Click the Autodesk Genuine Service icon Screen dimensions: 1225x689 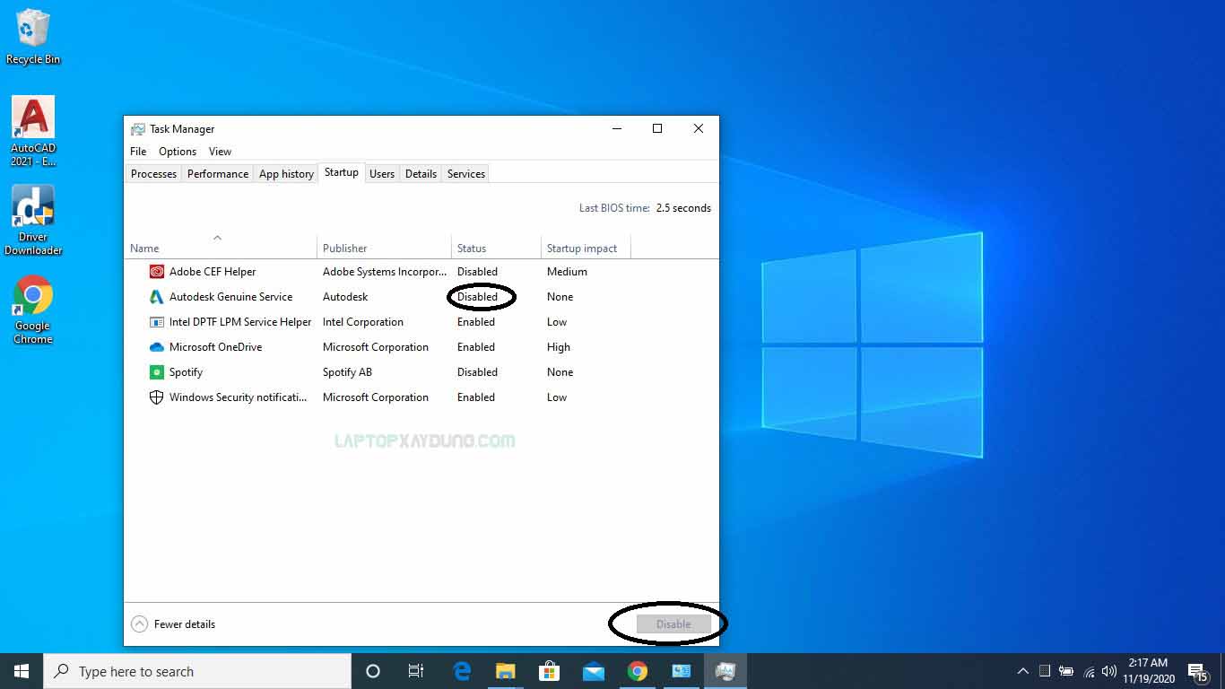coord(156,297)
